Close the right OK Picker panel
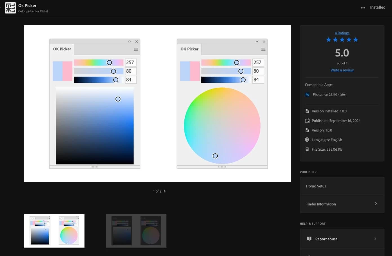This screenshot has height=256, width=392. point(264,42)
